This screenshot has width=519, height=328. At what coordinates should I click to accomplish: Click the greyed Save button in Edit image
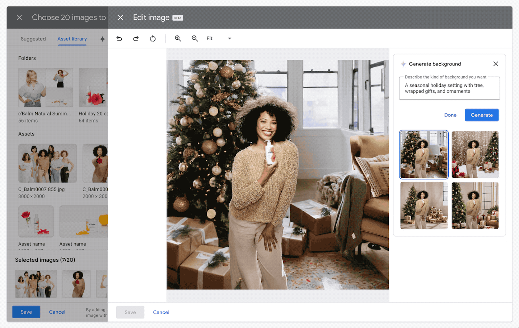pos(130,312)
